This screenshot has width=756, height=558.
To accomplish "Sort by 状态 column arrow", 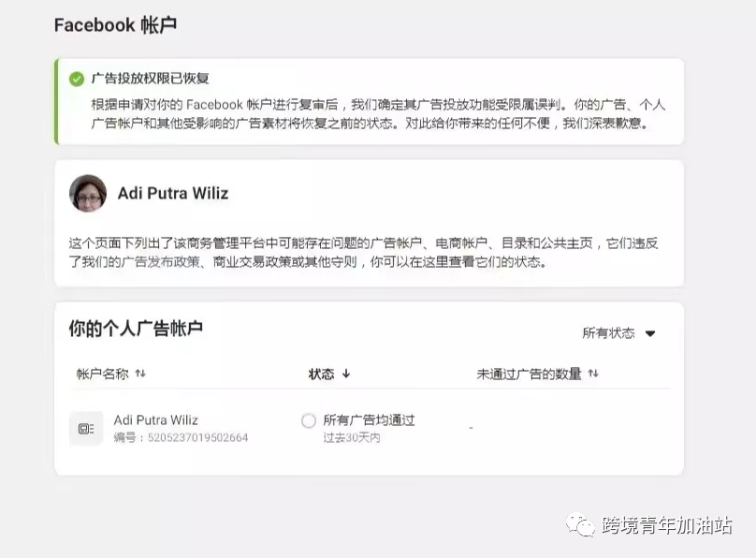I will click(346, 374).
